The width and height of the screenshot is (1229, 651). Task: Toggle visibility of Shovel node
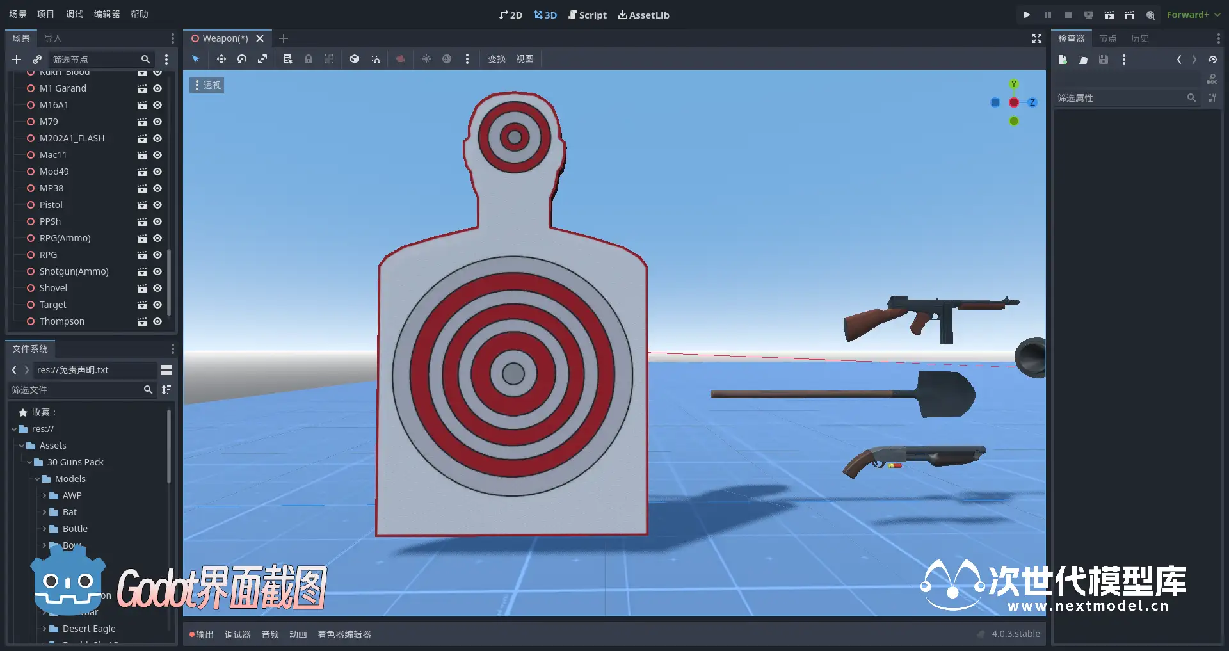coord(157,288)
